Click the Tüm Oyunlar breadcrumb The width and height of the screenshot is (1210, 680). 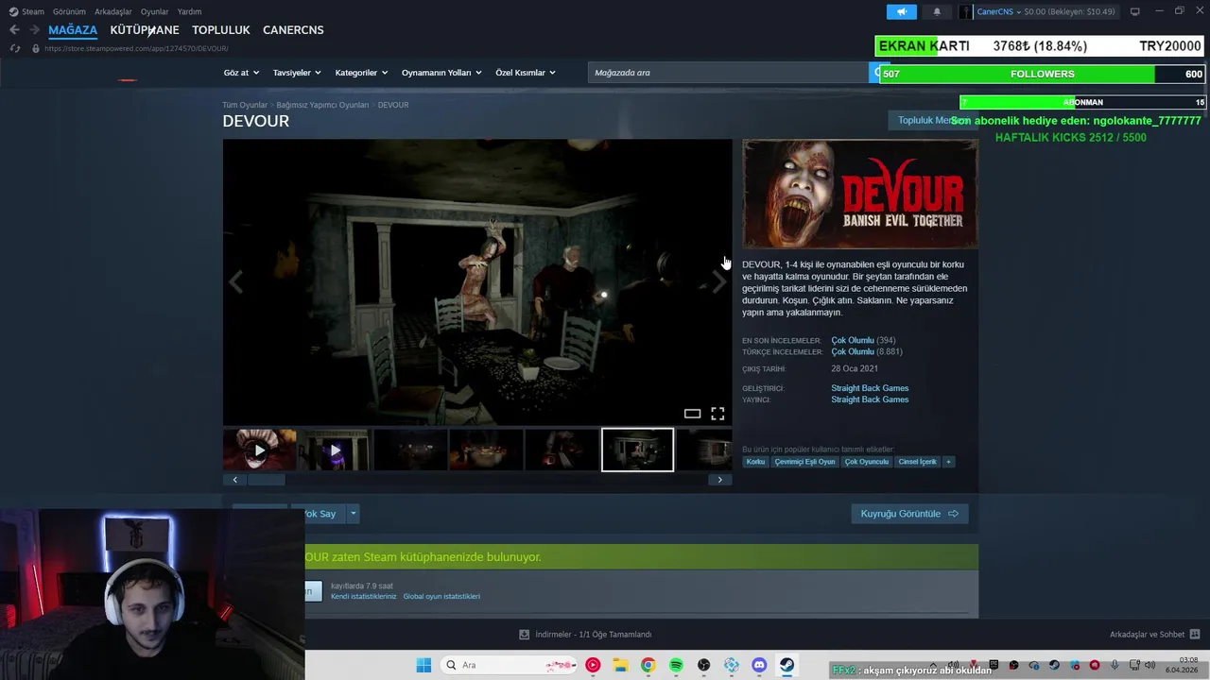(x=245, y=105)
